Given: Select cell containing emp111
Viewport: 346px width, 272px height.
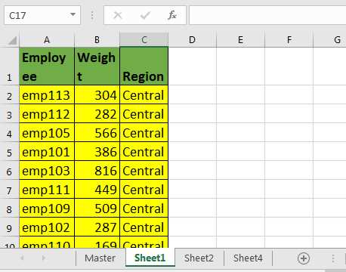Looking at the screenshot, I should [x=47, y=190].
